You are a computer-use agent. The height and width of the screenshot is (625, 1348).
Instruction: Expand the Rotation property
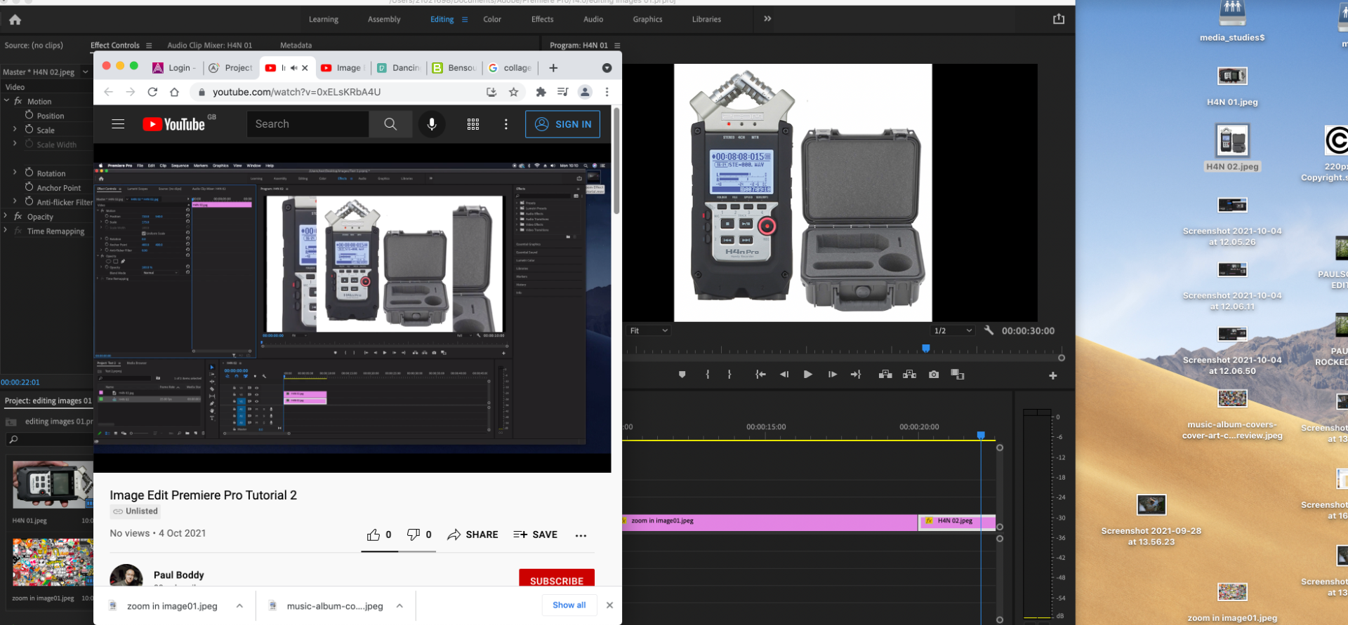(x=15, y=173)
